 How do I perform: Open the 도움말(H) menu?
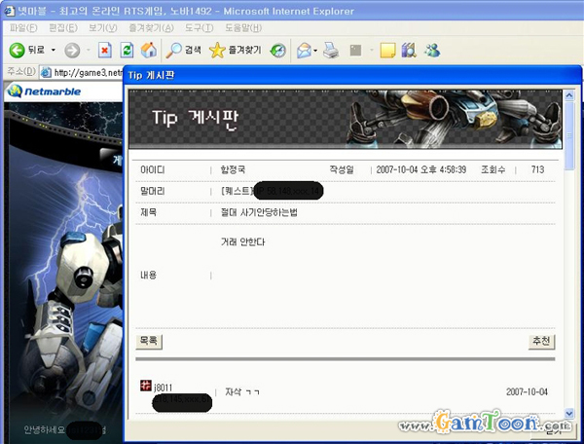242,28
